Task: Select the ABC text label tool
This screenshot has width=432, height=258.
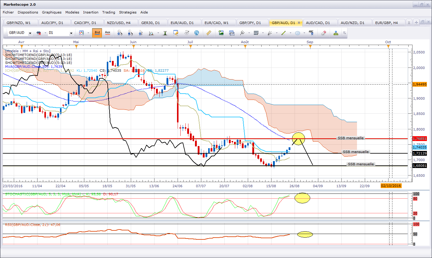Action: pyautogui.click(x=311, y=33)
